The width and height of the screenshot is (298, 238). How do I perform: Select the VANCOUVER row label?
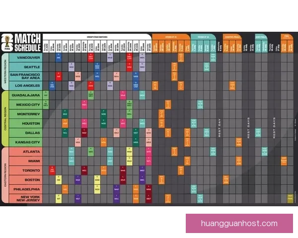point(26,58)
